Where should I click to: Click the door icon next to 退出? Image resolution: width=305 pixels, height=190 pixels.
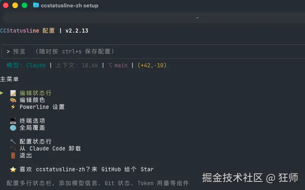point(13,155)
